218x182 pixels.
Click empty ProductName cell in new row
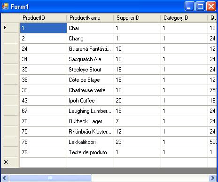(x=90, y=162)
